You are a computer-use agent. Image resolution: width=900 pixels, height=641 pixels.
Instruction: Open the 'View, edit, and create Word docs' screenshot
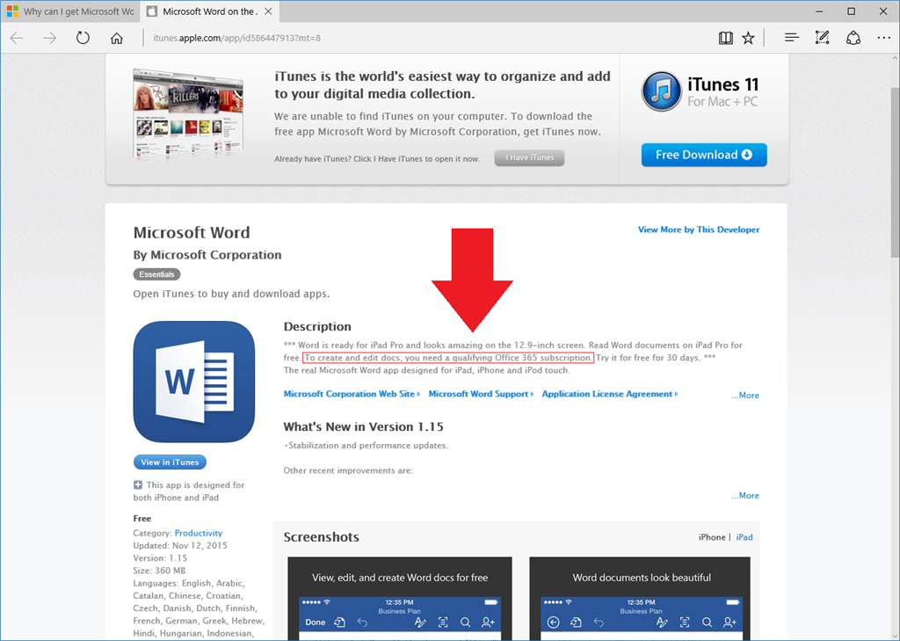pos(400,599)
